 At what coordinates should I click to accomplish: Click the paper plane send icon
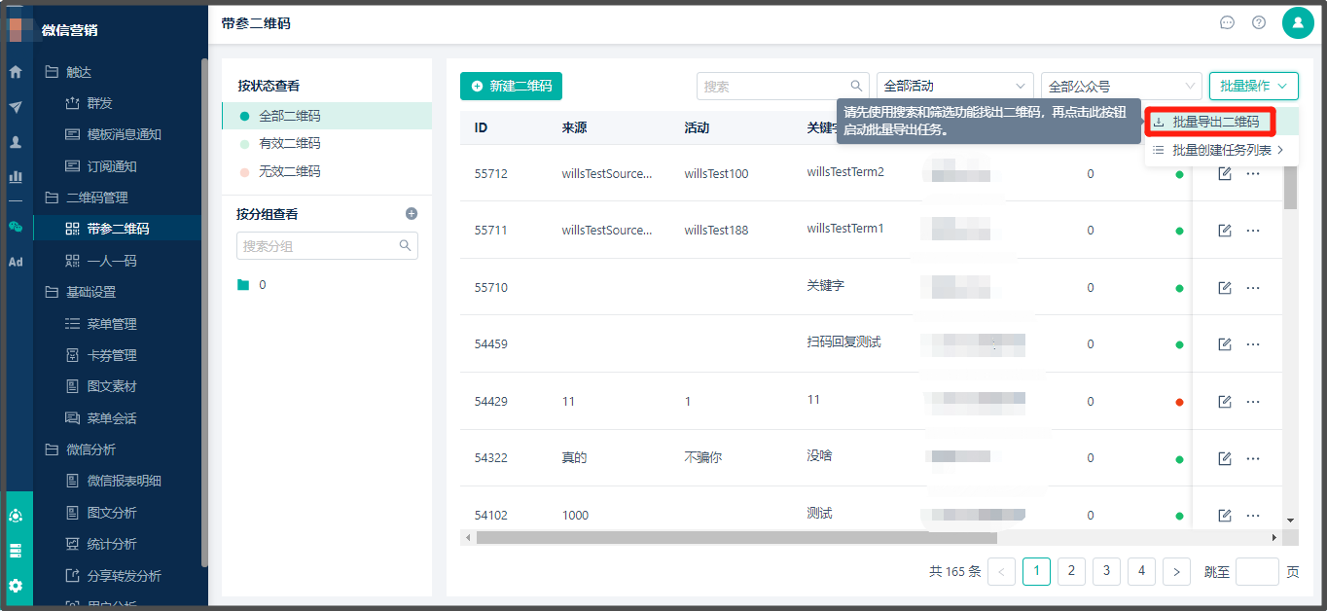click(16, 107)
